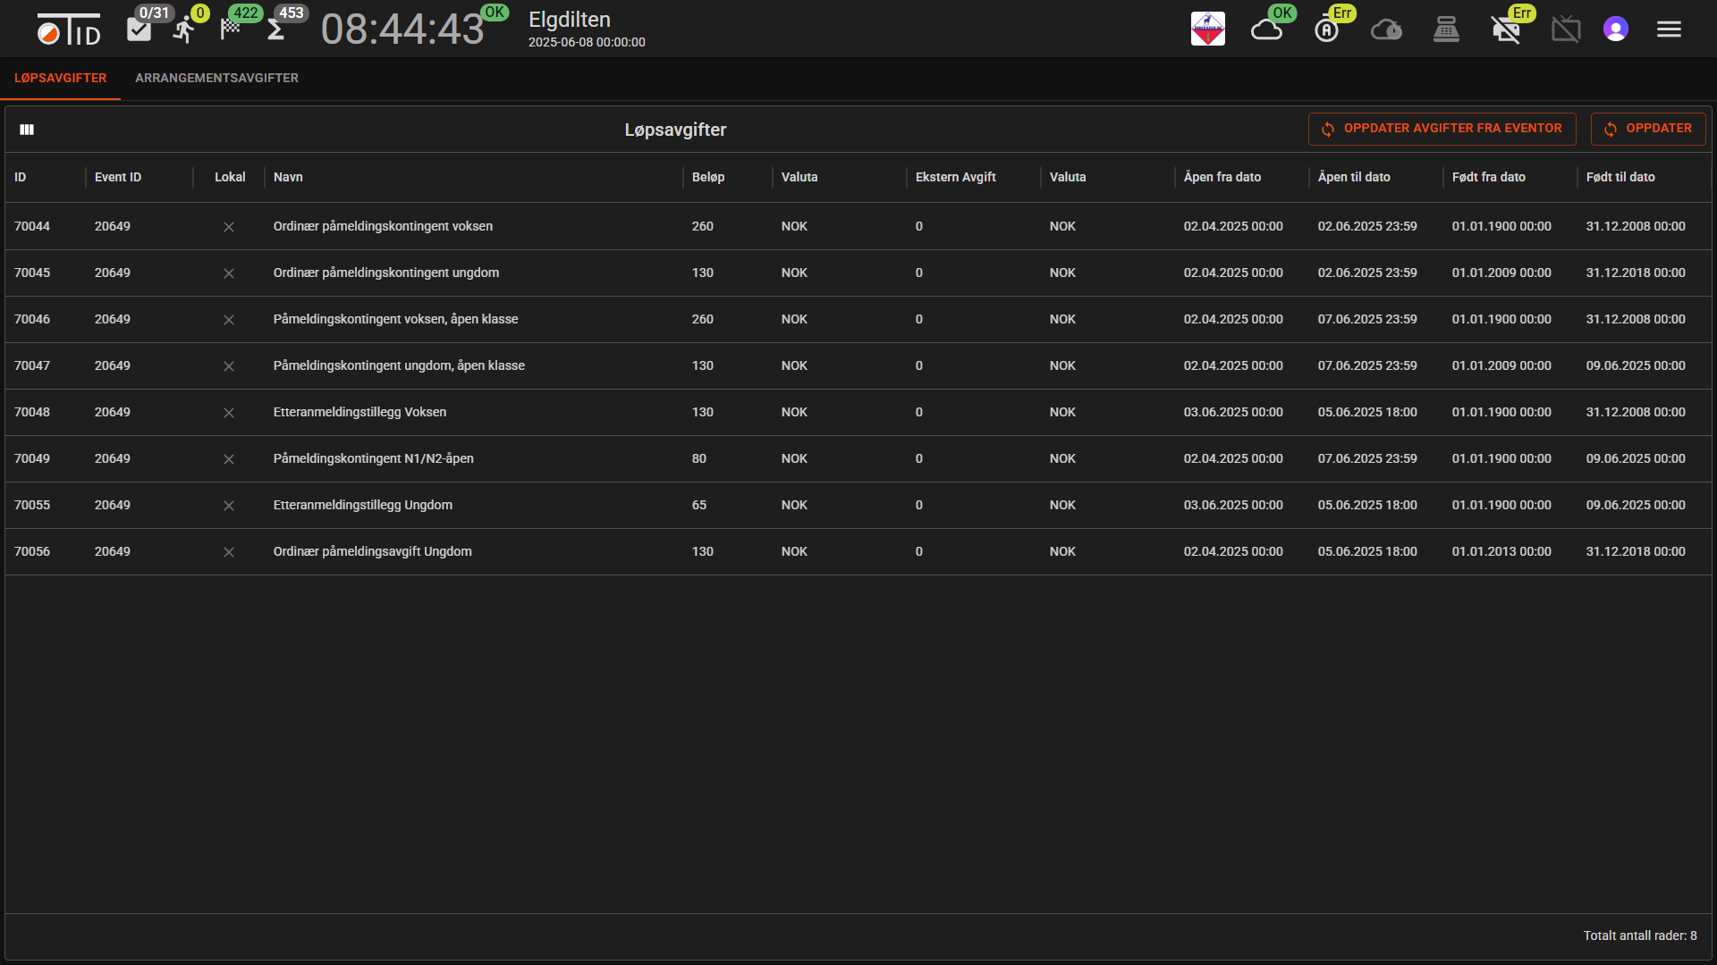1717x965 pixels.
Task: Toggle Lokal mark for fee 70044
Action: [x=229, y=227]
